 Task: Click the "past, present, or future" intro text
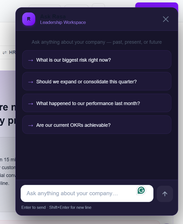tap(137, 42)
